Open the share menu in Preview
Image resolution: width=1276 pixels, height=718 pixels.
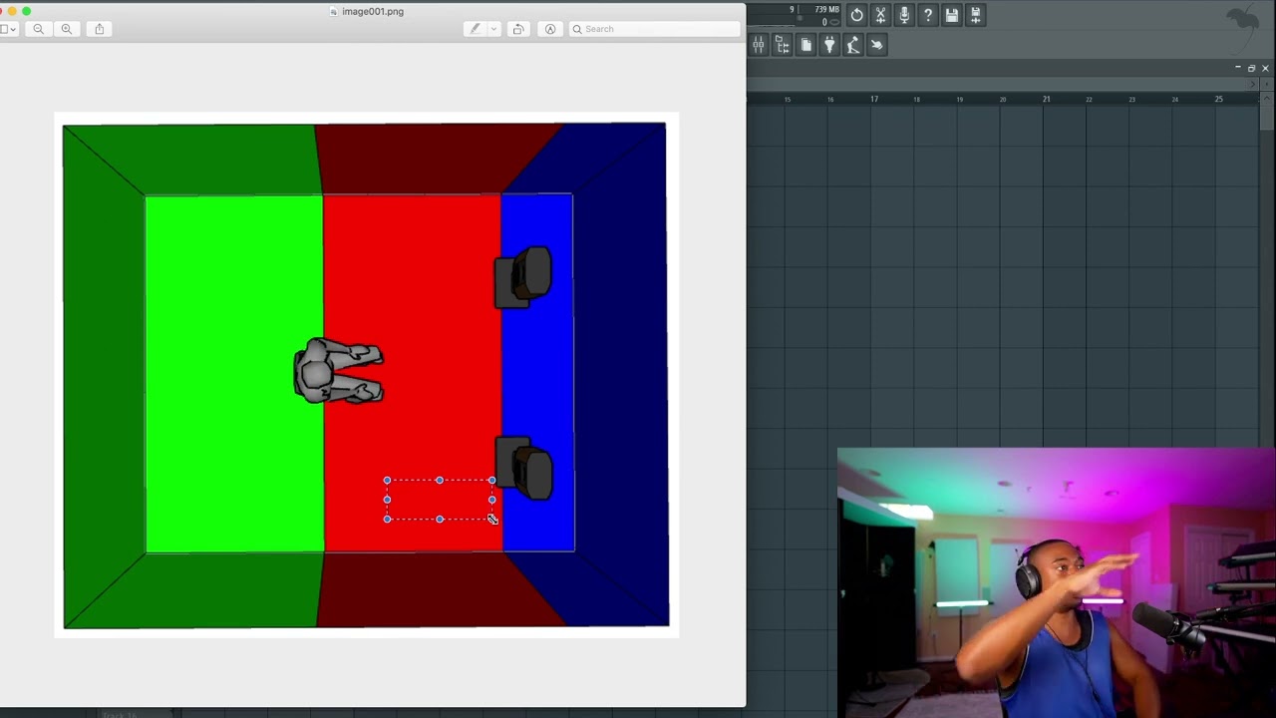coord(100,29)
